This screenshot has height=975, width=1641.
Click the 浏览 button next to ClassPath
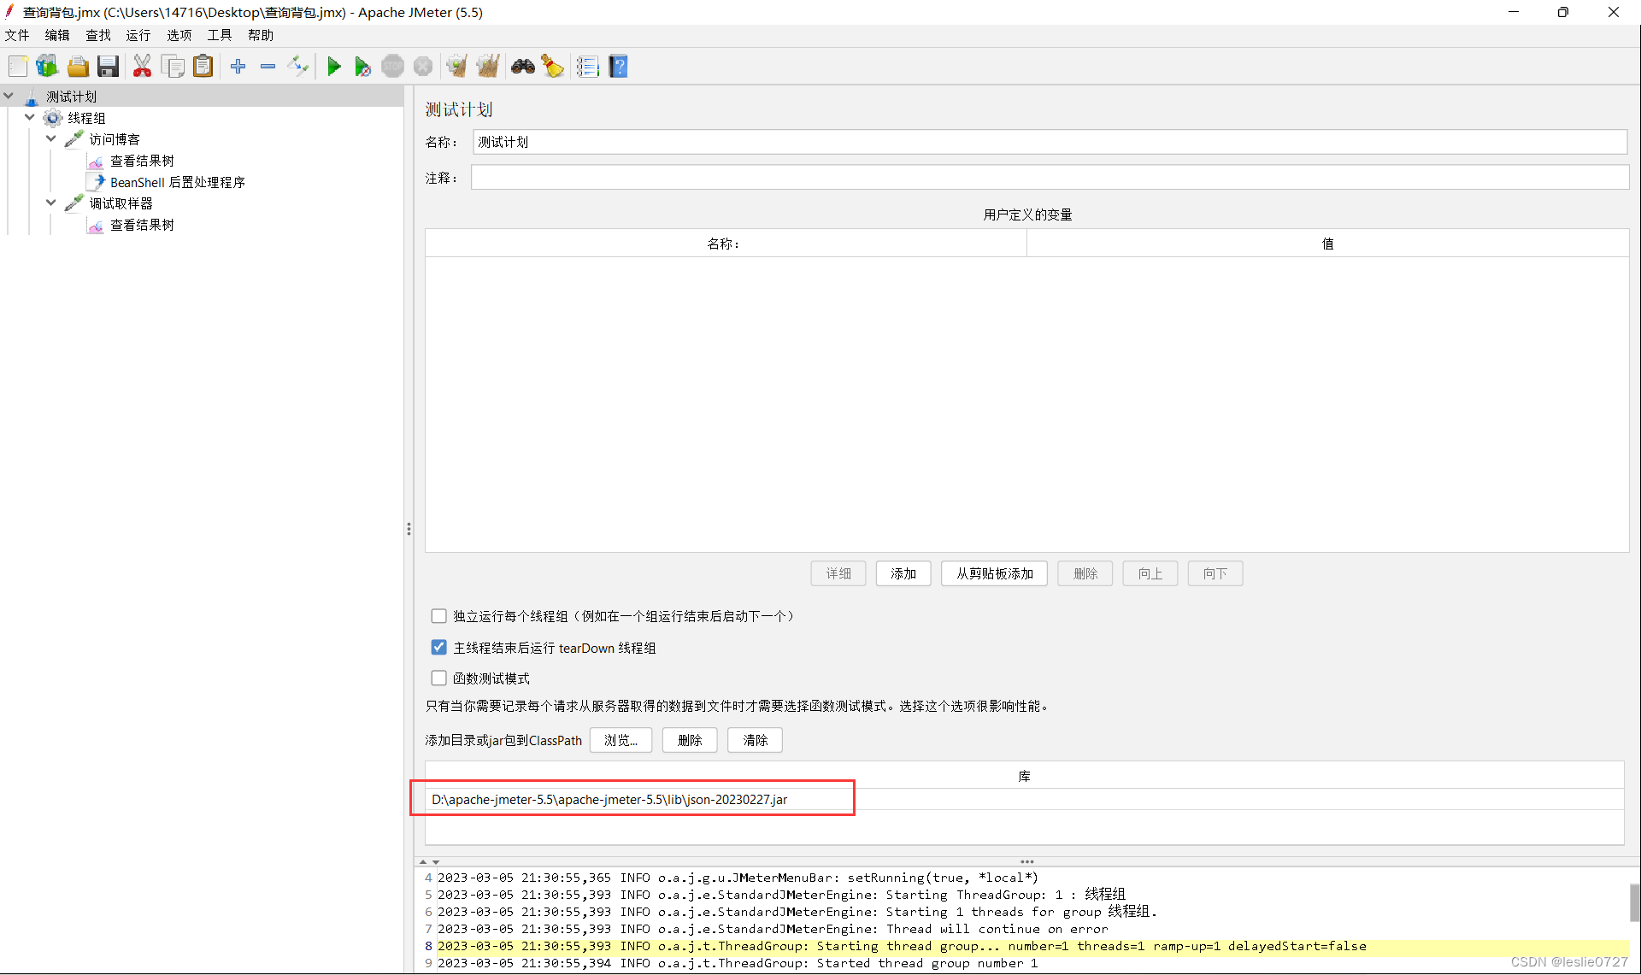coord(621,740)
